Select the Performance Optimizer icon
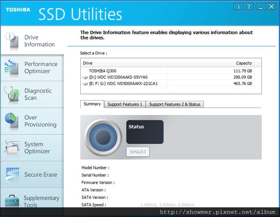The image size is (280, 217). pyautogui.click(x=11, y=68)
